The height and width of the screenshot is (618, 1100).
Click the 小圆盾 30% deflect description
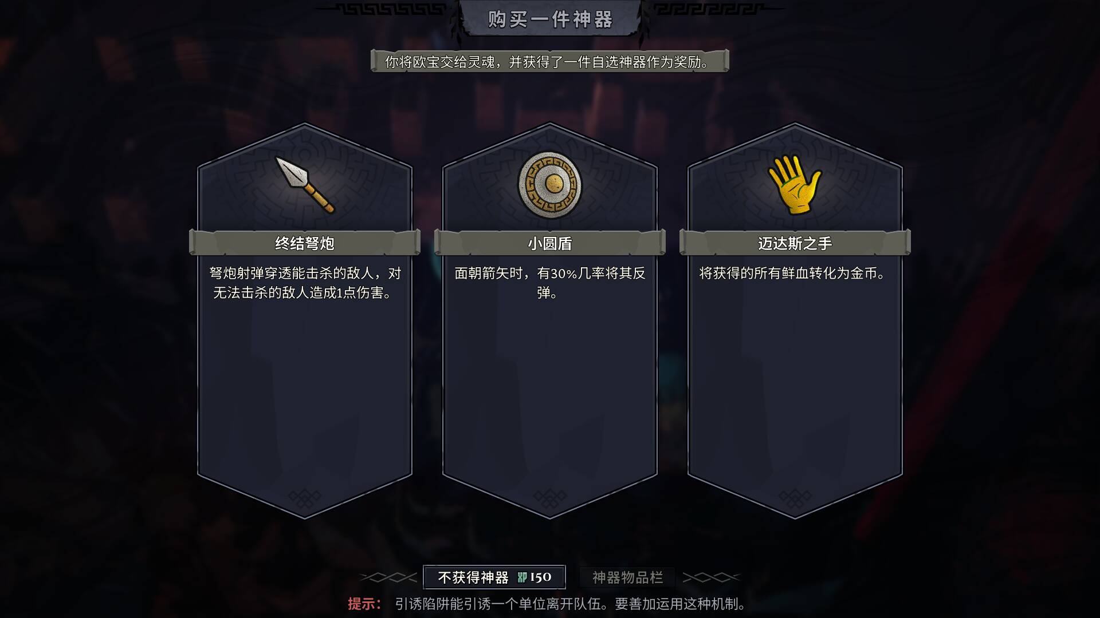550,283
